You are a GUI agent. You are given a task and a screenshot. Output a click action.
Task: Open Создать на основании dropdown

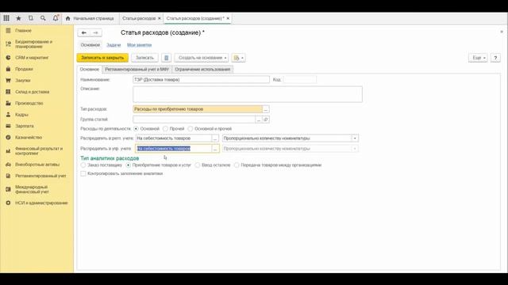pos(202,58)
